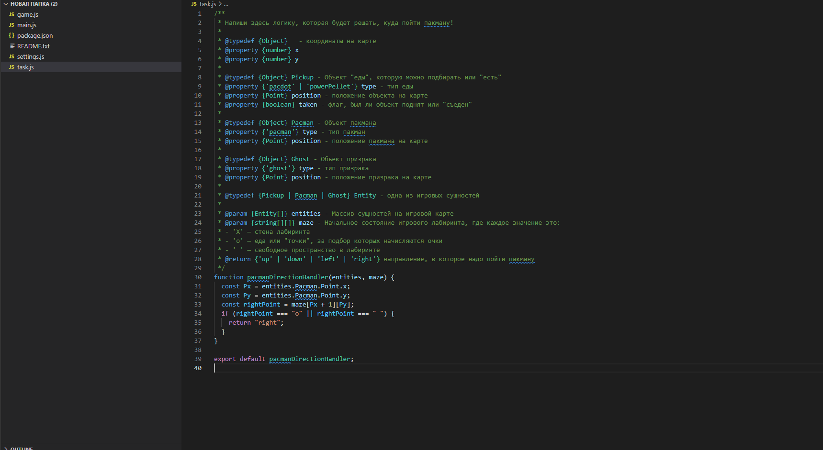Image resolution: width=823 pixels, height=450 pixels.
Task: Open game.js in the explorer
Action: [90, 14]
